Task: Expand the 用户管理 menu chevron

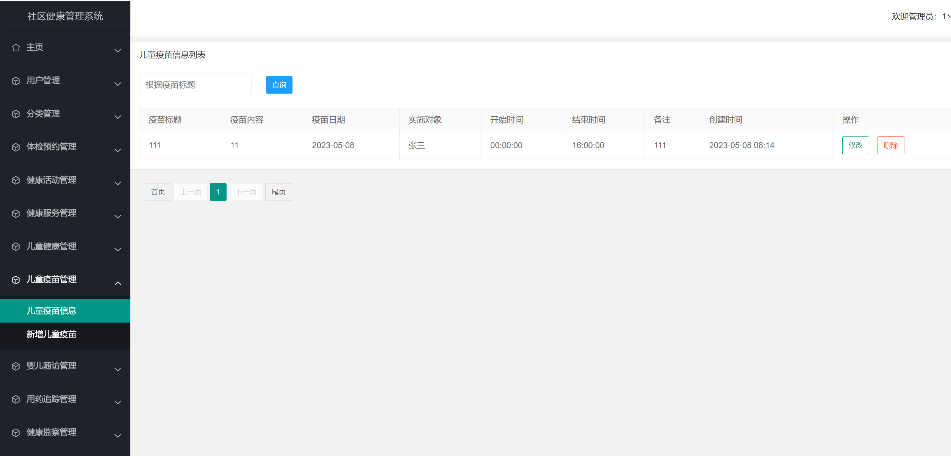Action: click(x=117, y=83)
